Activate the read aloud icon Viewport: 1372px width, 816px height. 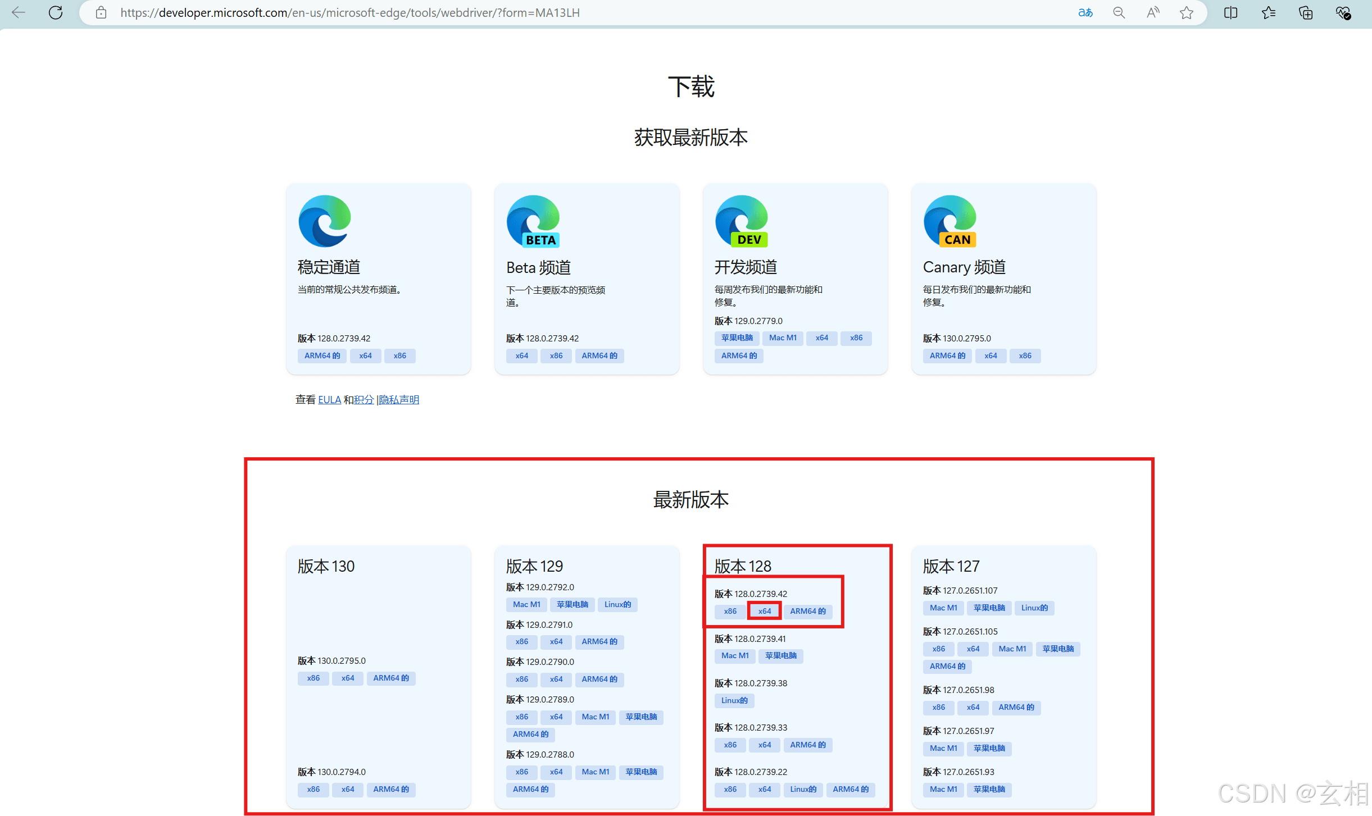pos(1152,12)
